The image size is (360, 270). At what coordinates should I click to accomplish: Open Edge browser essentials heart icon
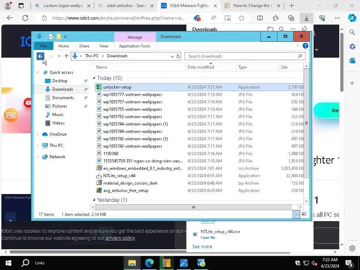coord(322,18)
